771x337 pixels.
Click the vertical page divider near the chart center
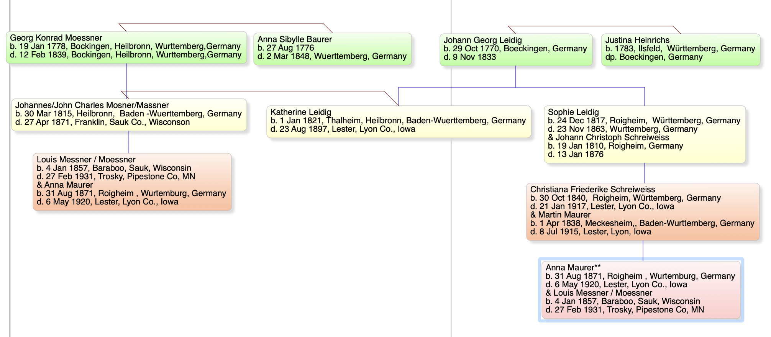coord(451,230)
